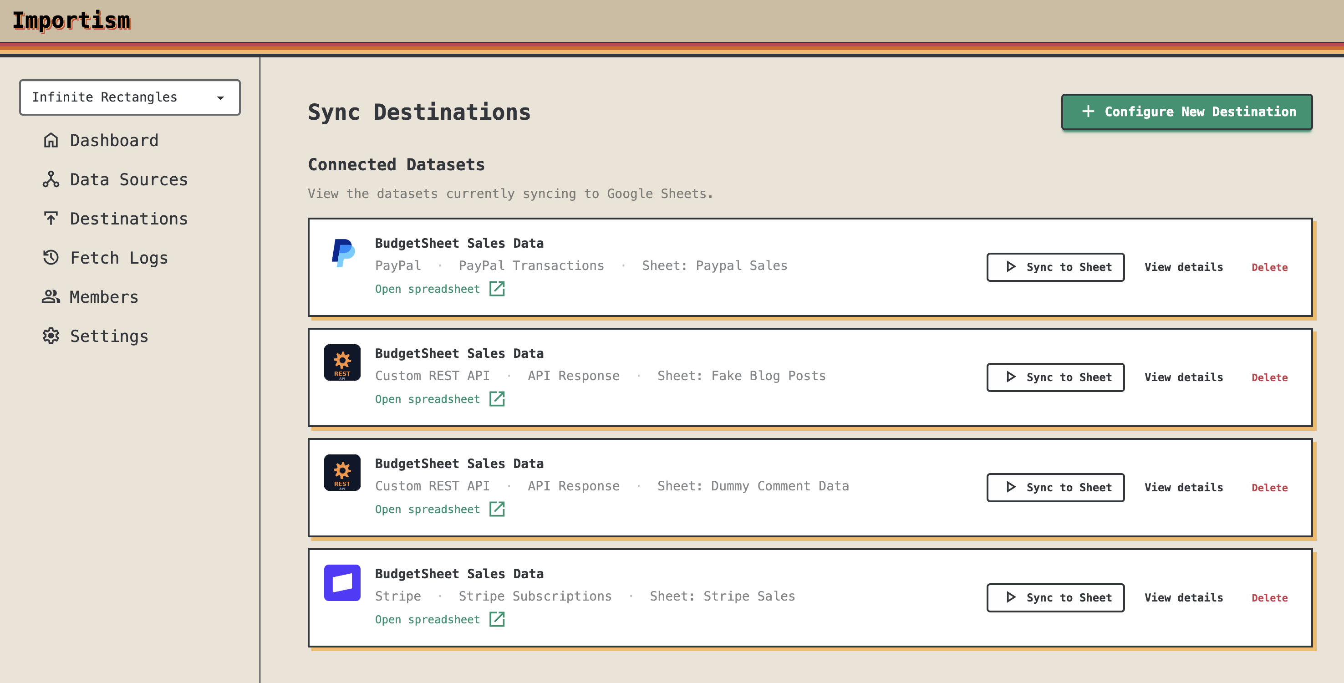Click the PayPal icon on the first dataset card
1344x683 pixels.
click(342, 253)
